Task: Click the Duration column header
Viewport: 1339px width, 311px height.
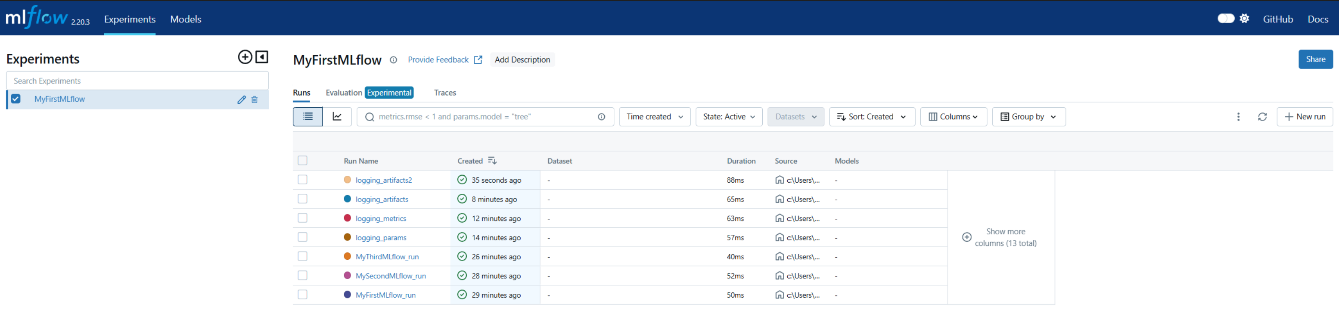Action: coord(741,161)
